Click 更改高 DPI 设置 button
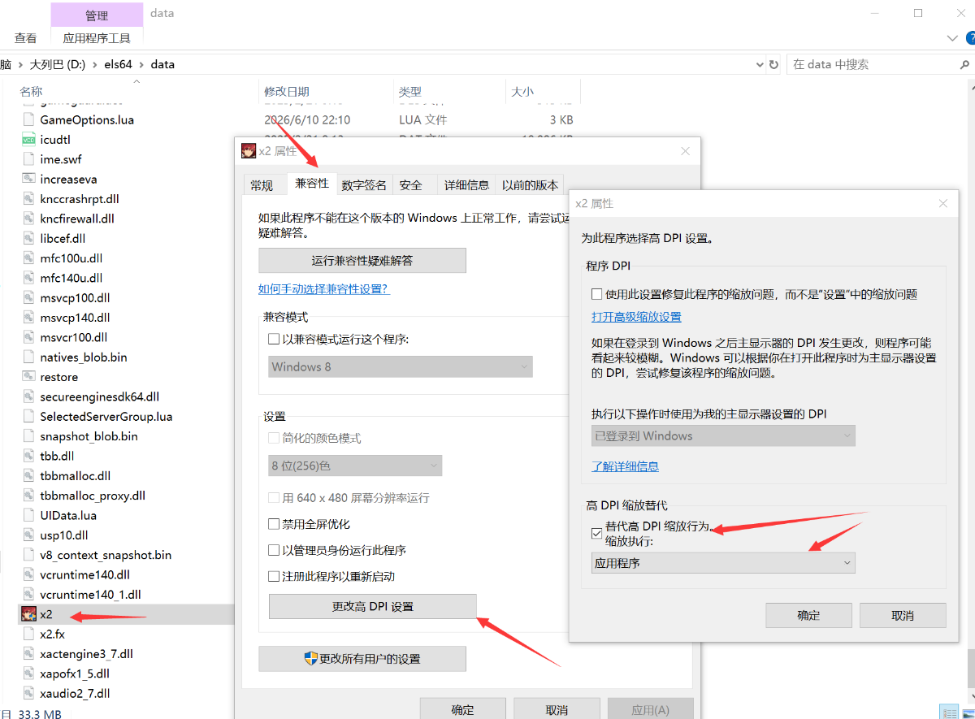Screen dimensions: 975x719 pyautogui.click(x=373, y=607)
